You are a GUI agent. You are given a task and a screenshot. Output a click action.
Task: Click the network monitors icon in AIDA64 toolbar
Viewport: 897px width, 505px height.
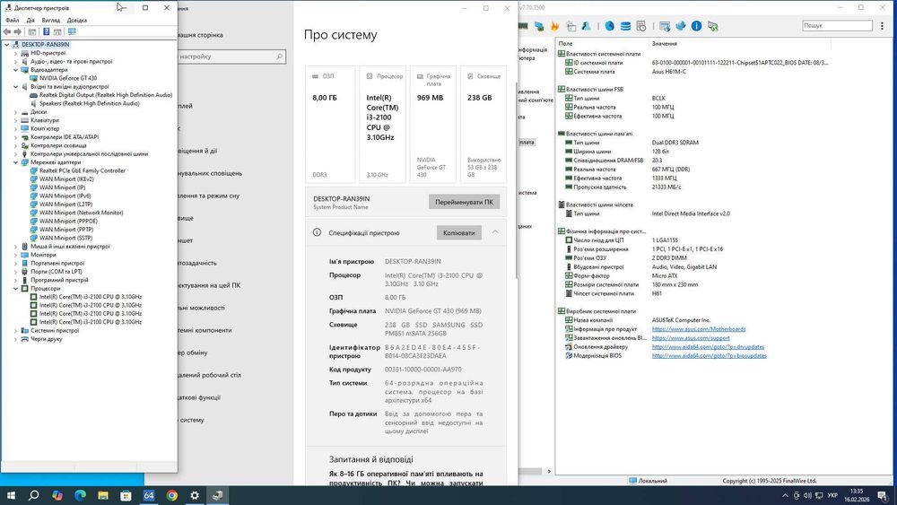tap(539, 26)
